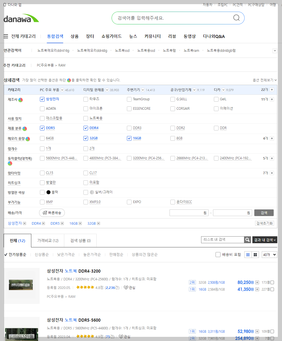Switch to grid view icon
The width and height of the screenshot is (282, 341).
255,255
